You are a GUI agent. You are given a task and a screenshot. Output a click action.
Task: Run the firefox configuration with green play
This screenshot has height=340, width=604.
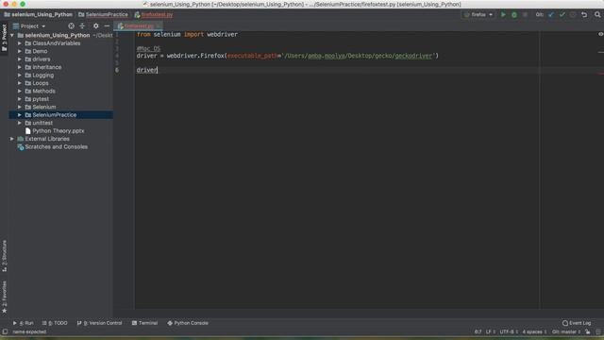pos(503,15)
